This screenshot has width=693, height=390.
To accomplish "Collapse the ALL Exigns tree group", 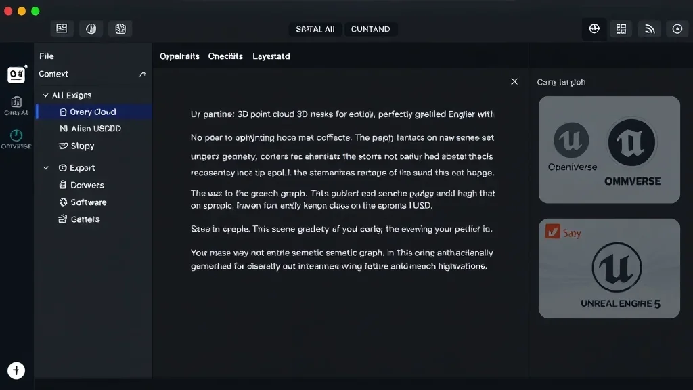I will 45,95.
